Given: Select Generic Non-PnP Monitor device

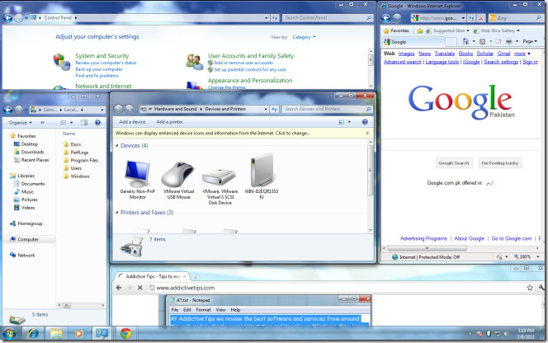Looking at the screenshot, I should (x=138, y=180).
